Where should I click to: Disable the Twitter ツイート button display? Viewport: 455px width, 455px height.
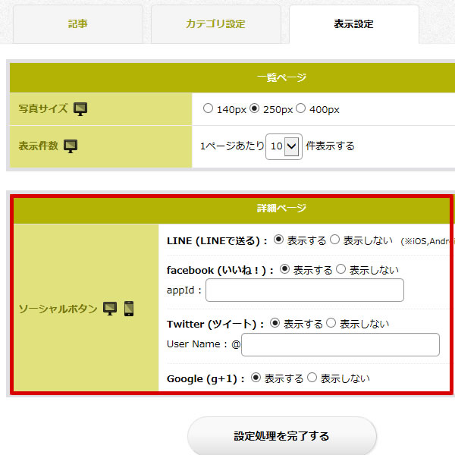331,324
